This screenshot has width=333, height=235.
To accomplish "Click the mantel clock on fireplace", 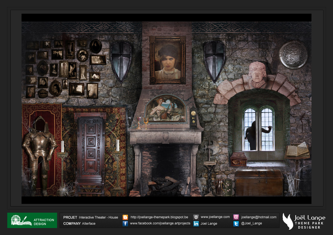I will (193, 117).
